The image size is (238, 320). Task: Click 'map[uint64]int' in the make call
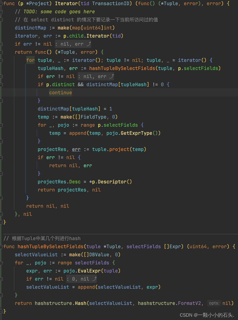click(x=92, y=28)
